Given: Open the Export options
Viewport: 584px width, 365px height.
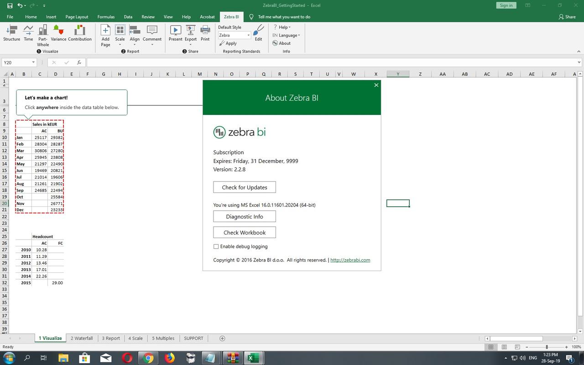Looking at the screenshot, I should (191, 36).
